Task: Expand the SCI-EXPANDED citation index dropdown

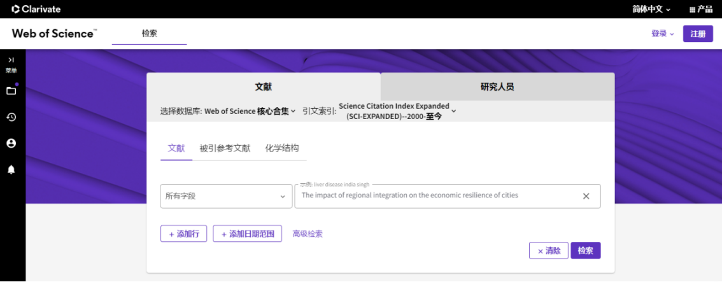Action: [397, 111]
